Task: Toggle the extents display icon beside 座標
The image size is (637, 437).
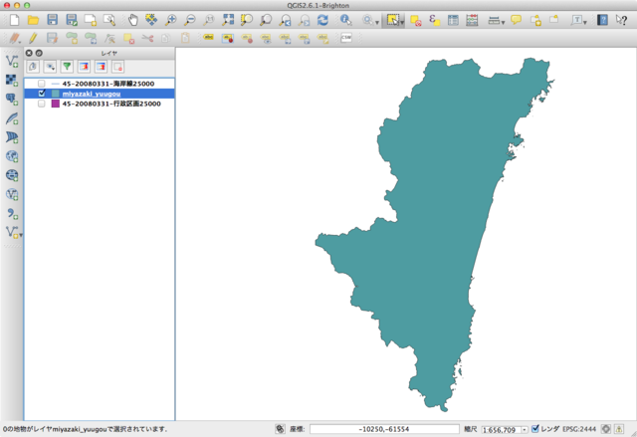Action: click(280, 429)
